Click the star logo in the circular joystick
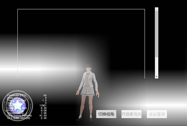 pos(18,106)
